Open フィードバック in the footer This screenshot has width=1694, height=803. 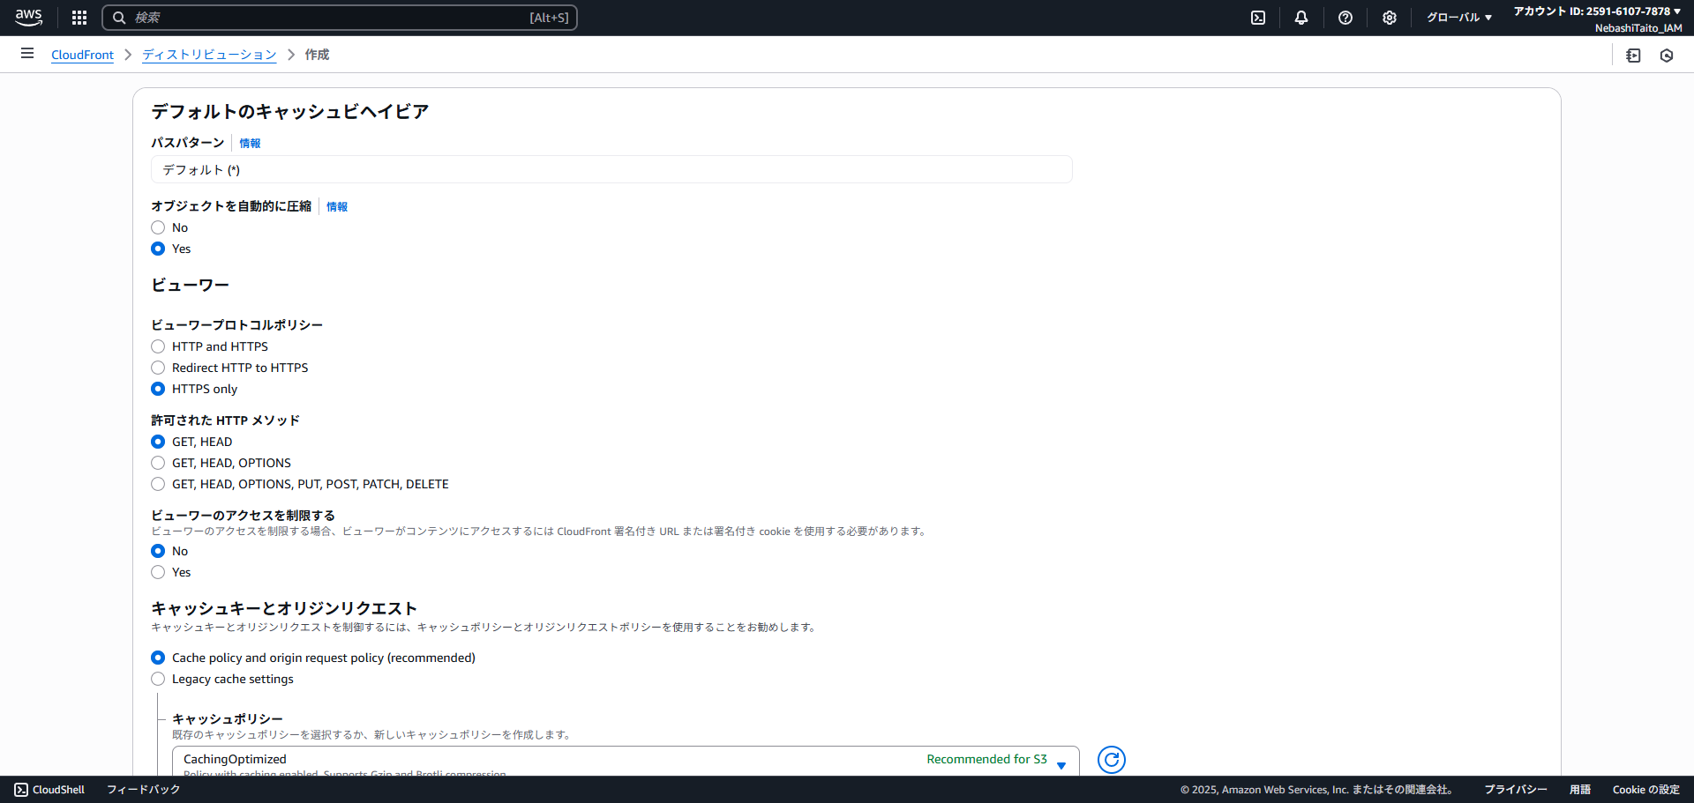click(x=143, y=790)
